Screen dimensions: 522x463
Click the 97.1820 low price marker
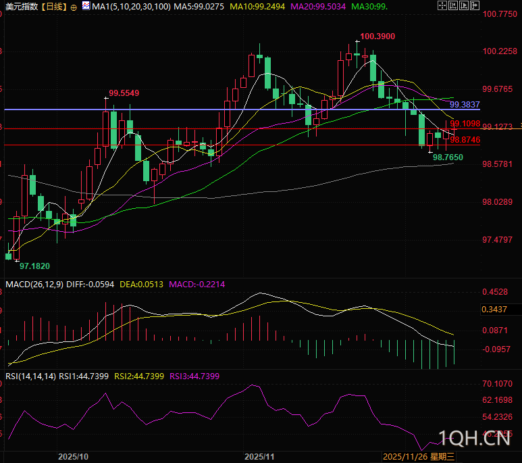pos(34,266)
